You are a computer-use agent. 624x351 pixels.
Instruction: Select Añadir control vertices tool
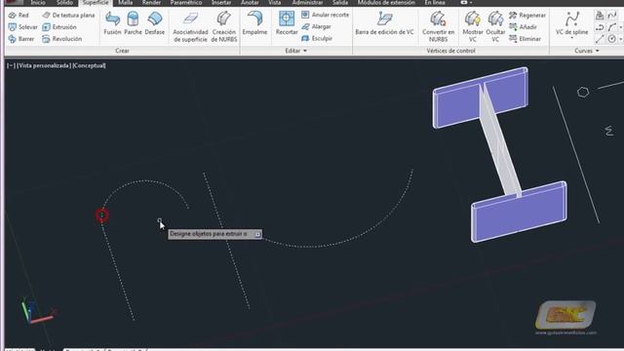click(x=523, y=27)
